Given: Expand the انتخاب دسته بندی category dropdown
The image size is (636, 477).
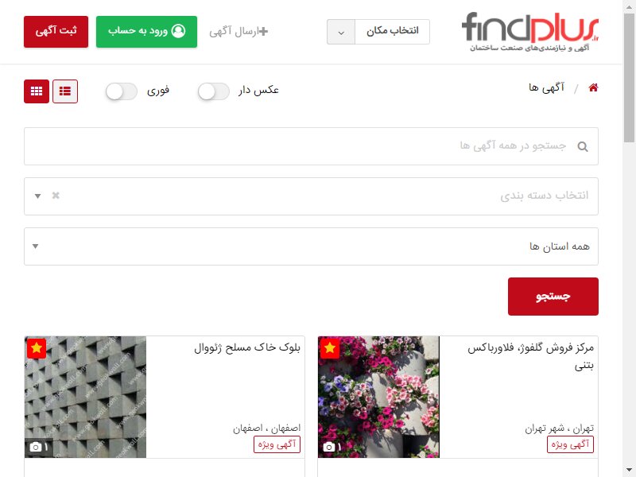Looking at the screenshot, I should point(311,196).
